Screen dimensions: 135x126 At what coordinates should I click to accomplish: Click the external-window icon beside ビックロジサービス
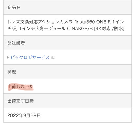pos(53,57)
